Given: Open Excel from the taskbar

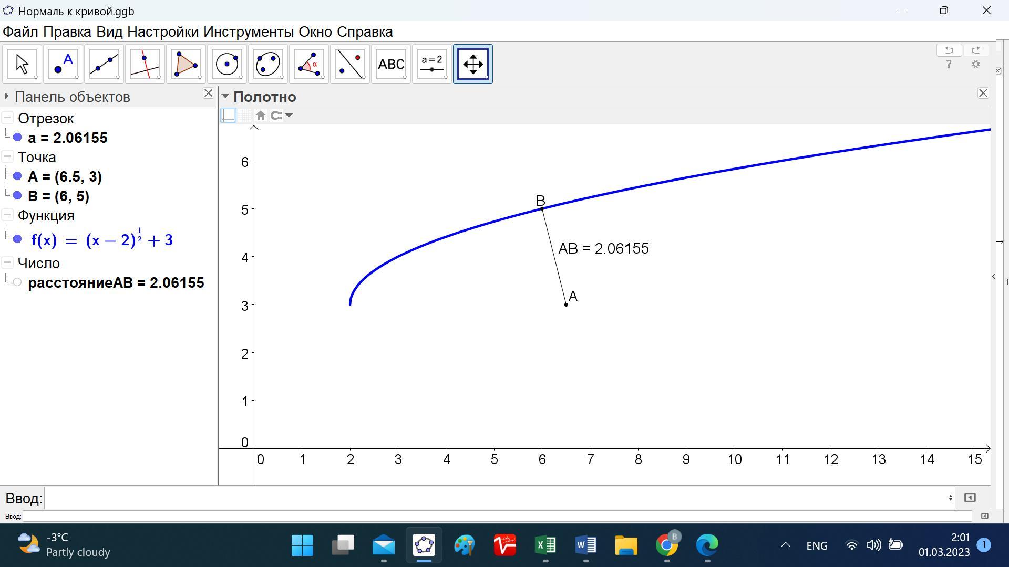Looking at the screenshot, I should tap(545, 545).
